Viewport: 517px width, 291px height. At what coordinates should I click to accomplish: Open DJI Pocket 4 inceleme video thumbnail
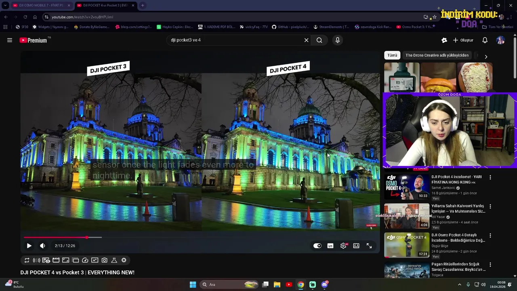pyautogui.click(x=407, y=187)
